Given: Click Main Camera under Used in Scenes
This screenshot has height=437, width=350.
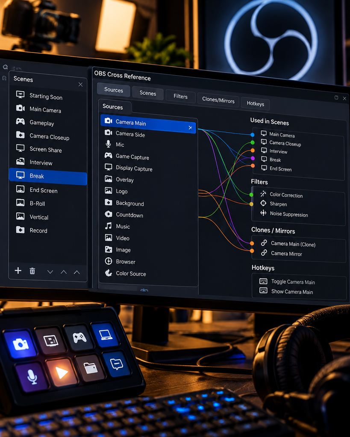Looking at the screenshot, I should click(x=282, y=135).
